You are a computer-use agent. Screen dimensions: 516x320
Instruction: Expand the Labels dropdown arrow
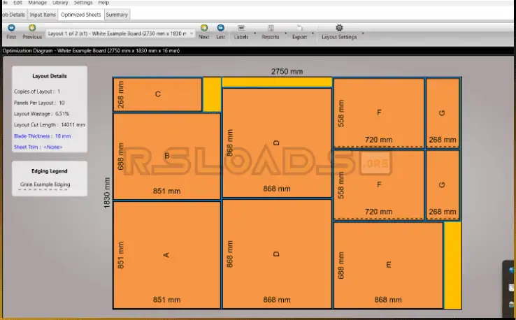(x=255, y=33)
